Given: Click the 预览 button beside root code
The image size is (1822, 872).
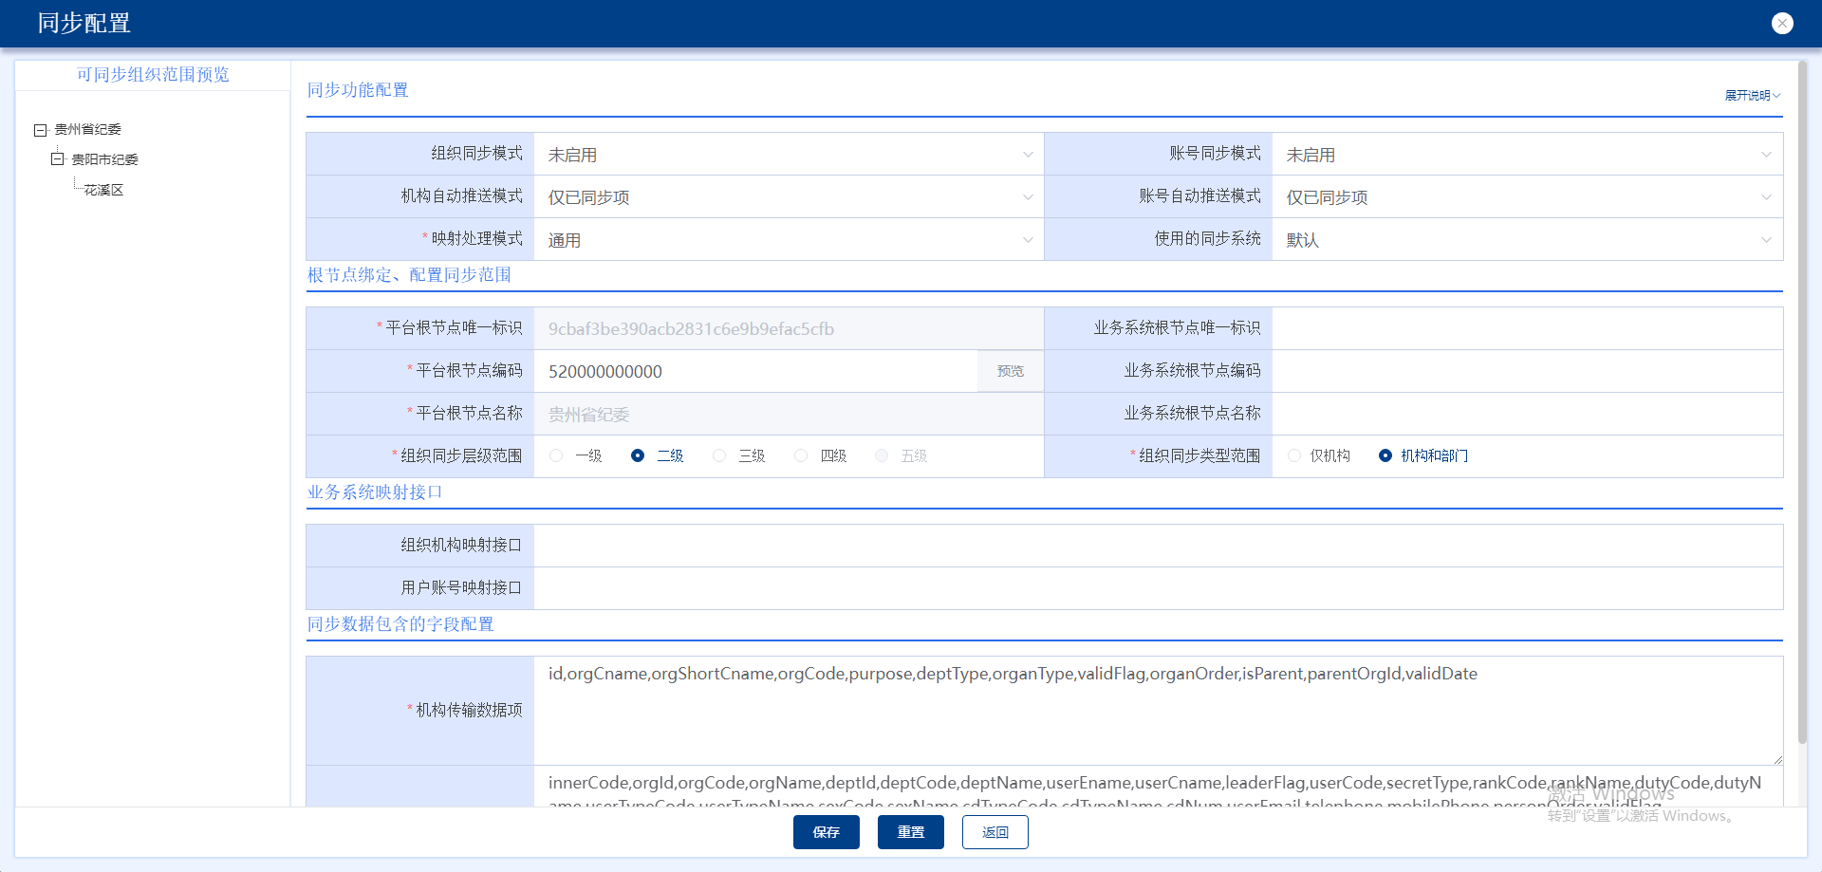Looking at the screenshot, I should coord(1011,371).
